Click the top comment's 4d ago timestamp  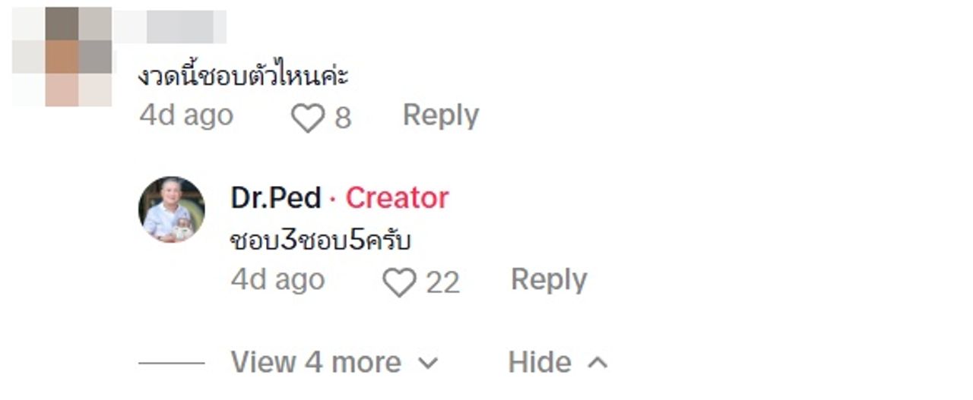click(186, 115)
